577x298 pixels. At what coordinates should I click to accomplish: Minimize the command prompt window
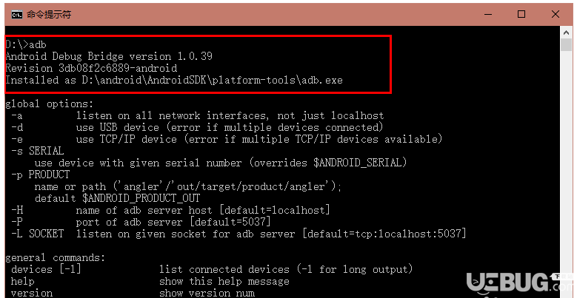coord(488,14)
